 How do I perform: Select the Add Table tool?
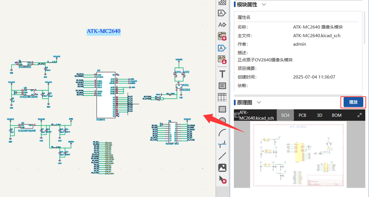coord(222,97)
